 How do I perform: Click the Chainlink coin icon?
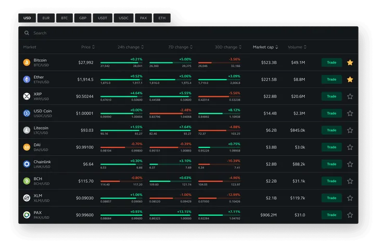pos(27,164)
